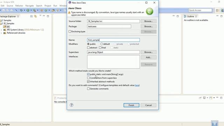The image size is (224, 126).
Task: Open the Refactor menu
Action: point(19,6)
